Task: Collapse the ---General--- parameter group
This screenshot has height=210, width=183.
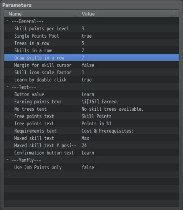Action: point(8,21)
